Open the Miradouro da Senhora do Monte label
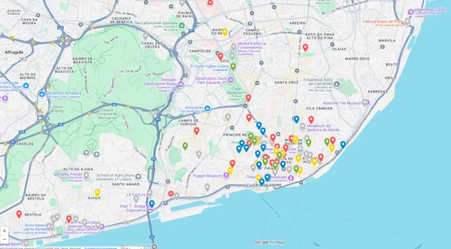Image resolution: width=451 pixels, height=249 pixels. [323, 128]
